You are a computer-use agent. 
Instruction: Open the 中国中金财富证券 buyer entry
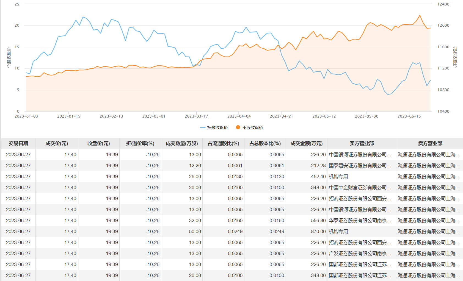click(360, 188)
